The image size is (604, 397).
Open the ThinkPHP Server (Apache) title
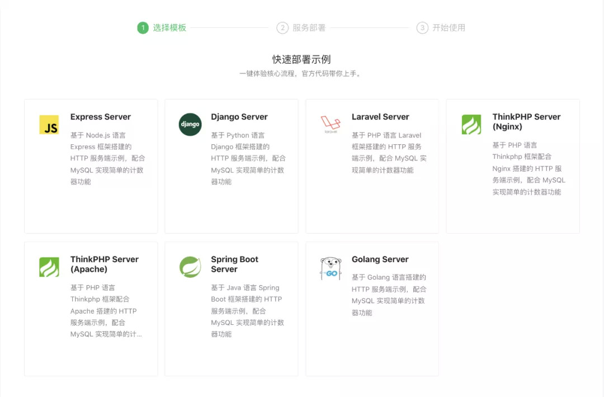tap(105, 264)
